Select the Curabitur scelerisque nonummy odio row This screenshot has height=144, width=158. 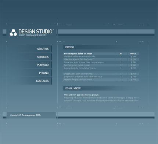[101, 56]
